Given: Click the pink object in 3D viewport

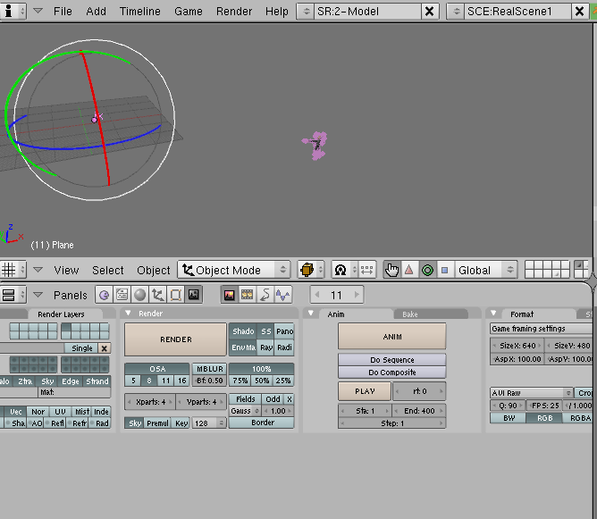Looking at the screenshot, I should [x=316, y=146].
